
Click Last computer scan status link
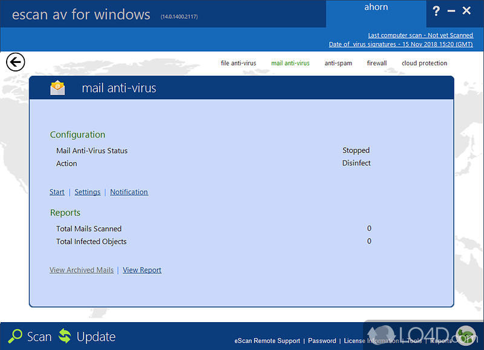[x=420, y=35]
